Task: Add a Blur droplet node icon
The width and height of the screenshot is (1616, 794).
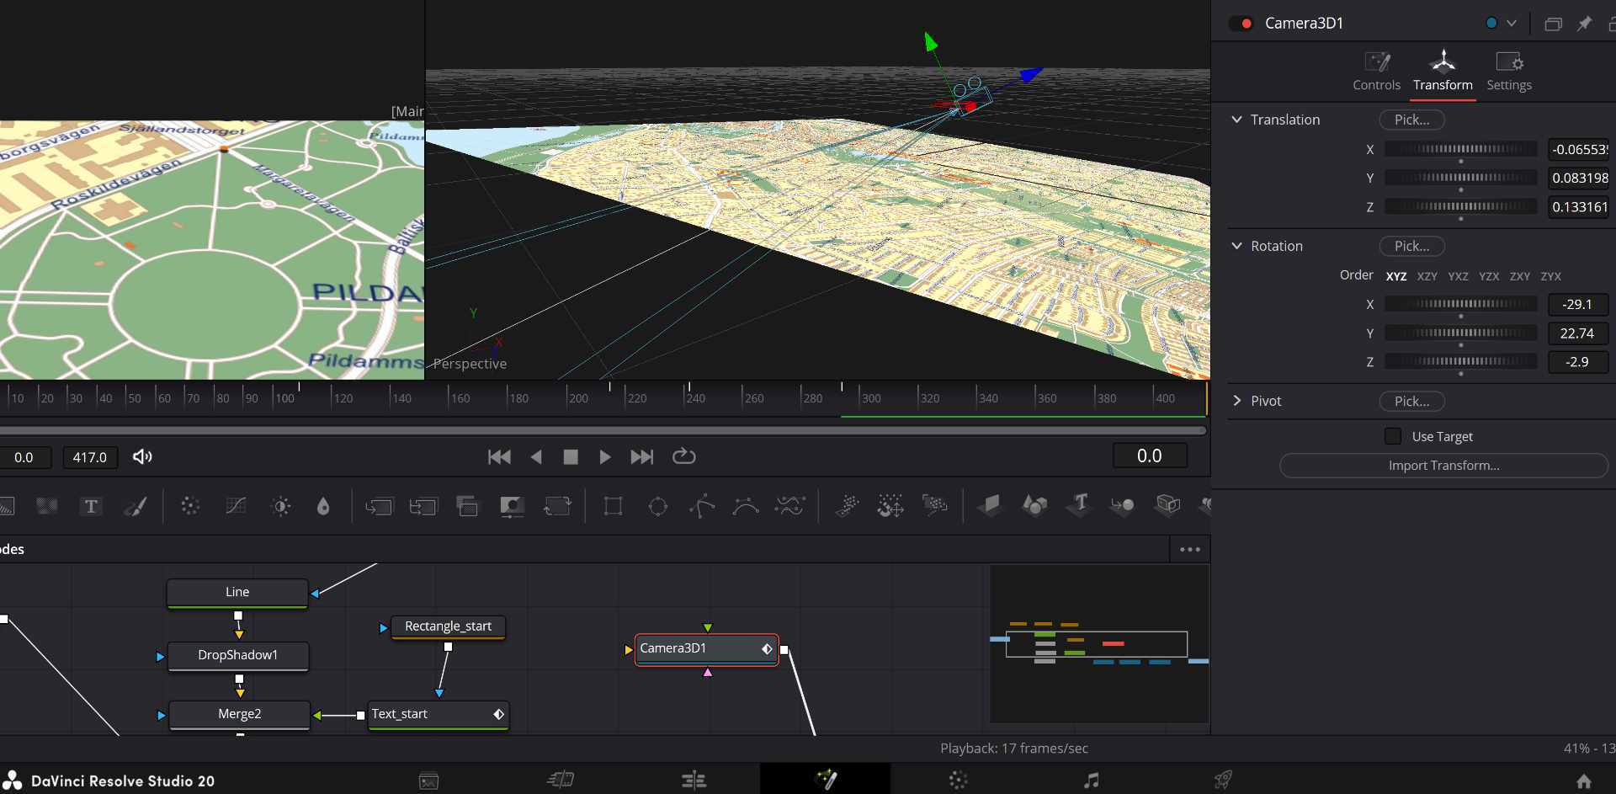Action: point(323,506)
